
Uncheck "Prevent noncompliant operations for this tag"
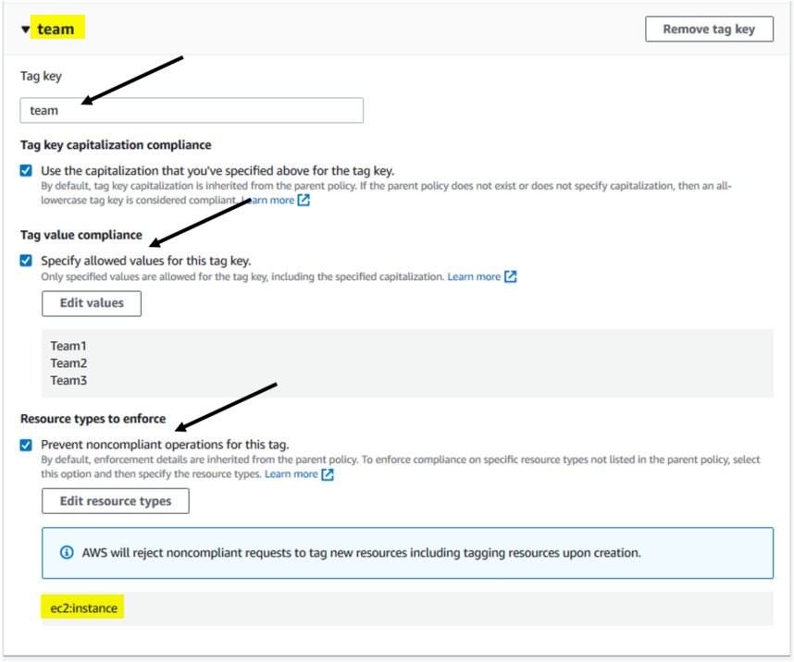[26, 442]
